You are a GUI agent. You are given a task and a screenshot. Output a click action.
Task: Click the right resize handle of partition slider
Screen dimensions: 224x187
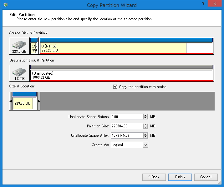click(39, 101)
